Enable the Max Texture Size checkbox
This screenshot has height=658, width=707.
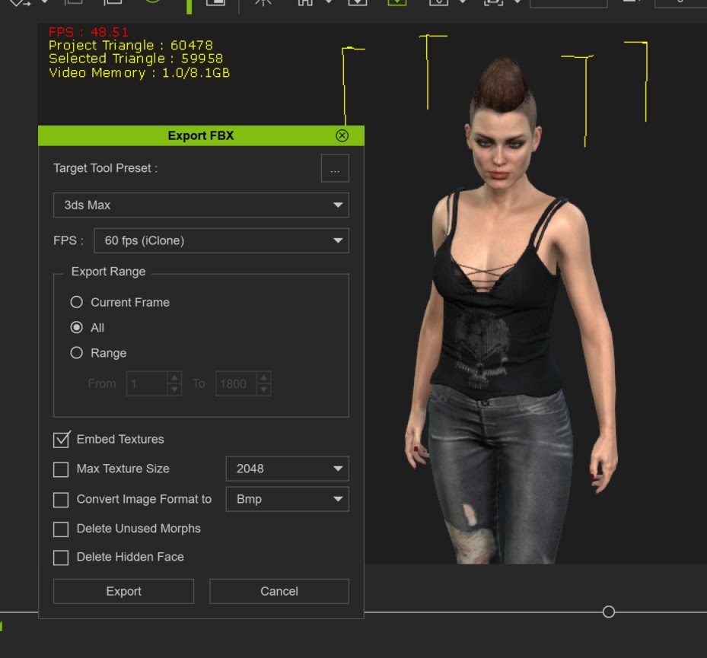61,469
